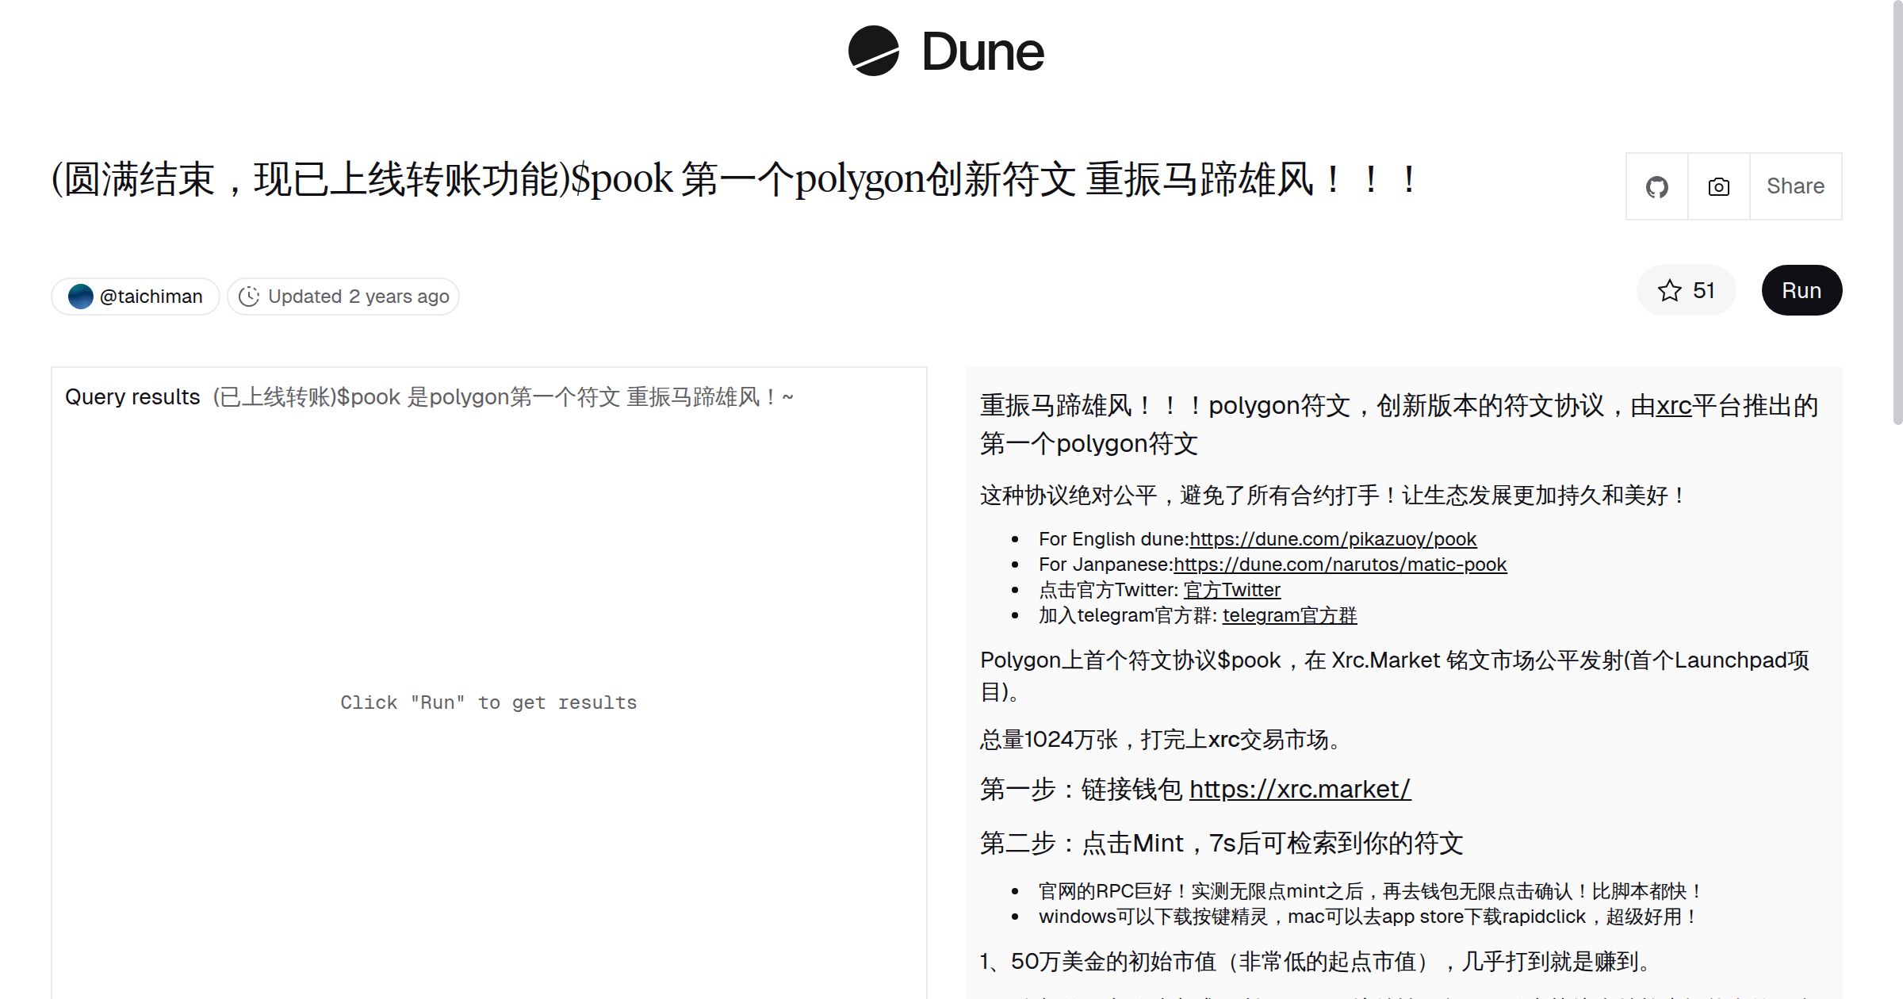Capture a screenshot with the camera icon

coord(1717,186)
